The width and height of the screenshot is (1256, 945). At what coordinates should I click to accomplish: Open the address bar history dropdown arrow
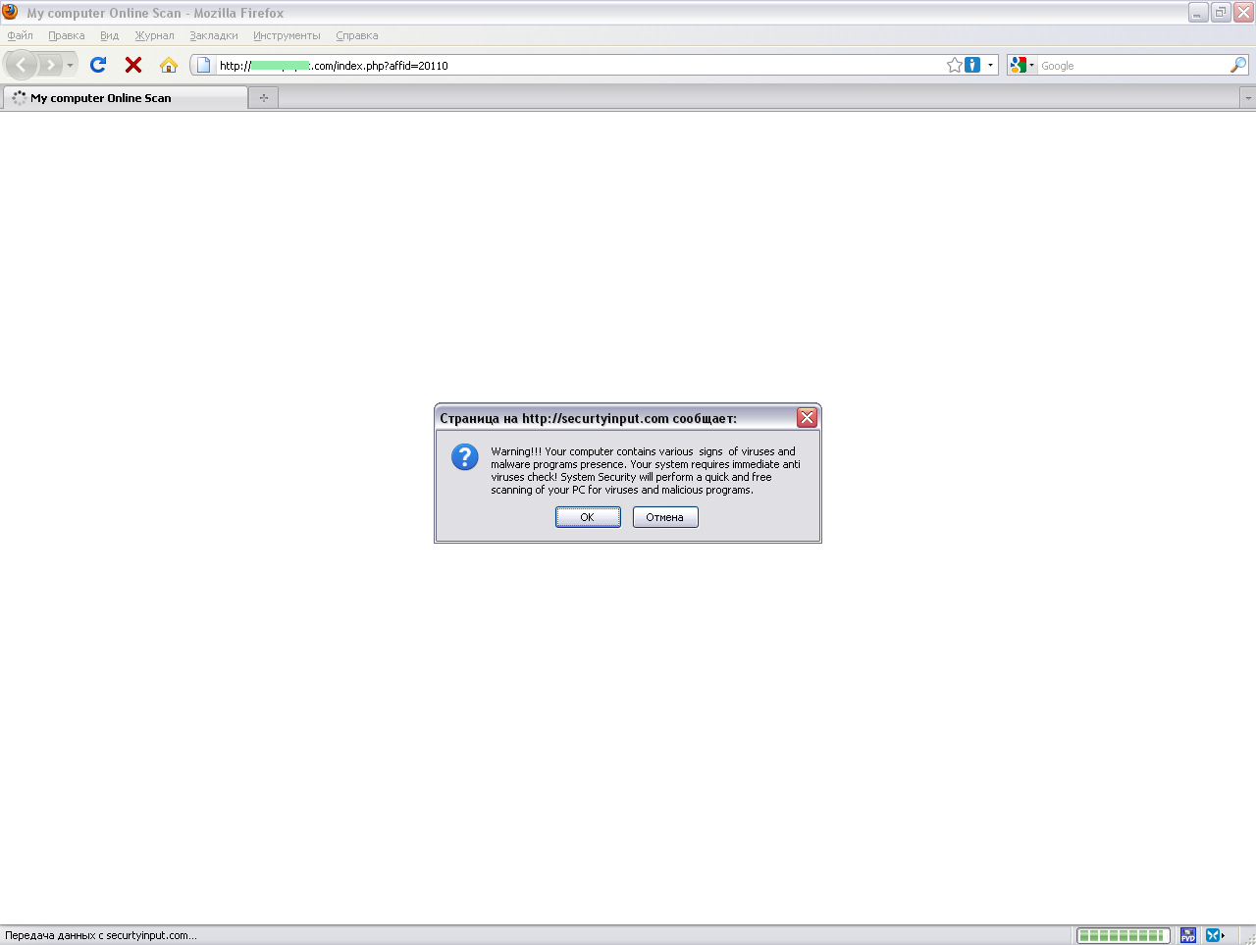tap(990, 65)
